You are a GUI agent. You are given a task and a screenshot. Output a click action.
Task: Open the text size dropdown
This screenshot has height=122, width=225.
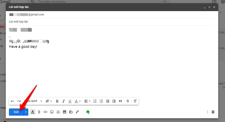[x=48, y=101]
